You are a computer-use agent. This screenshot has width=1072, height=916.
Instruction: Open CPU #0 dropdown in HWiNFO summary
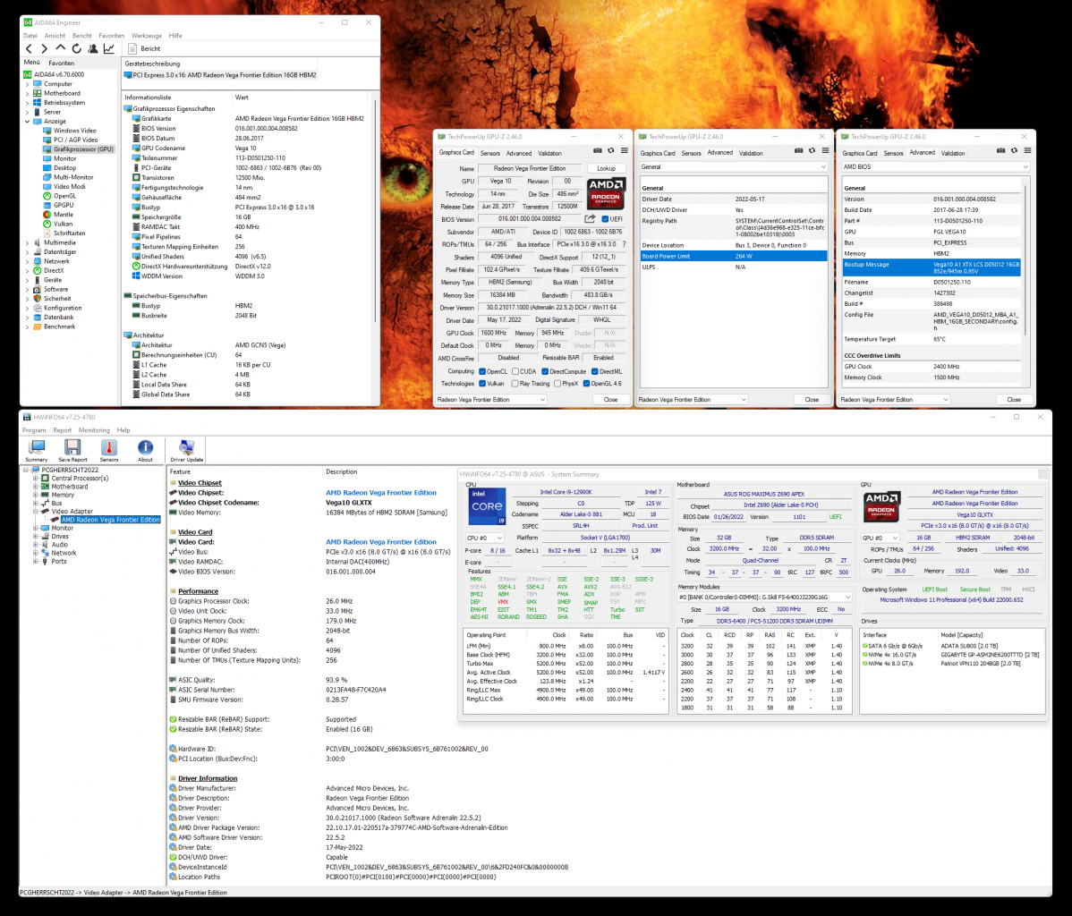(484, 538)
